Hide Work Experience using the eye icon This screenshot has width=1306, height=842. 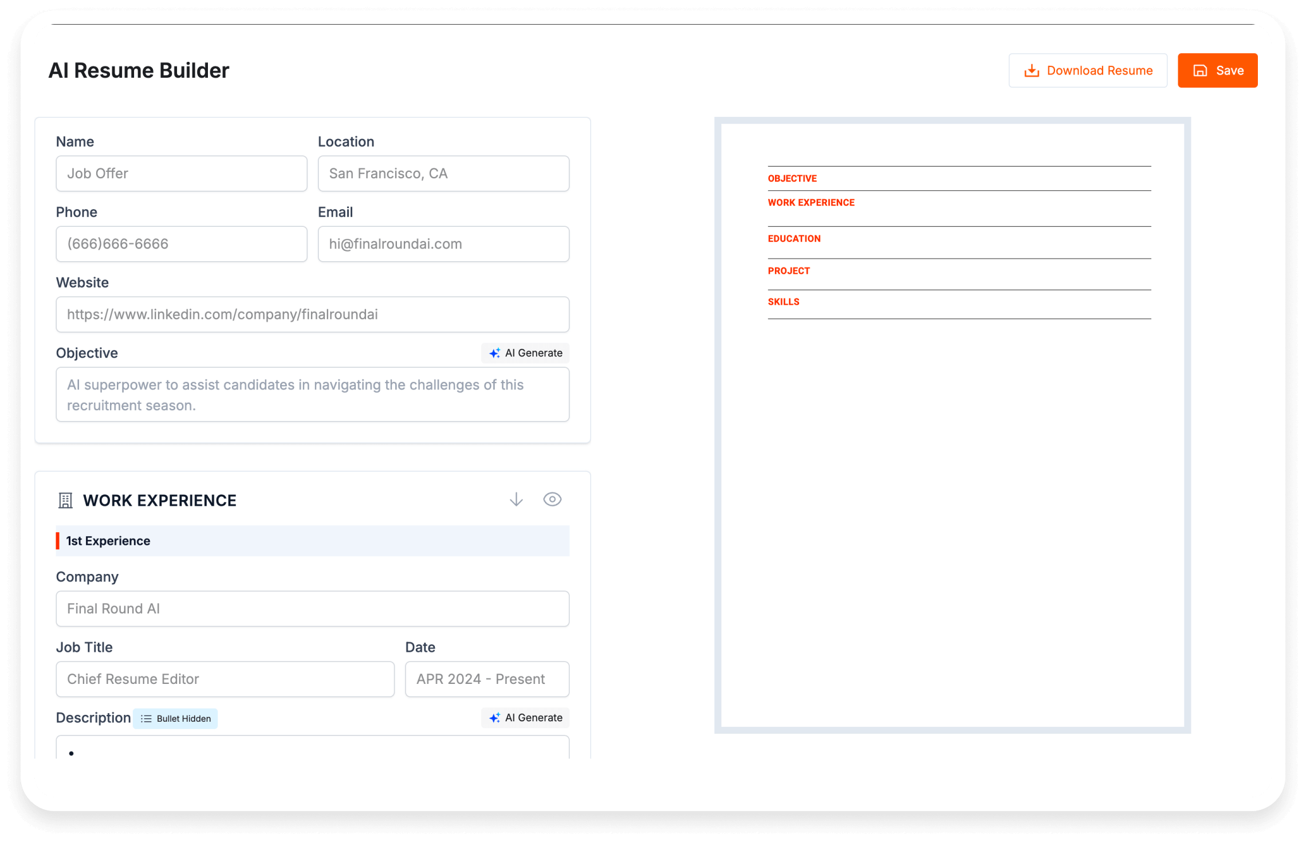click(552, 499)
